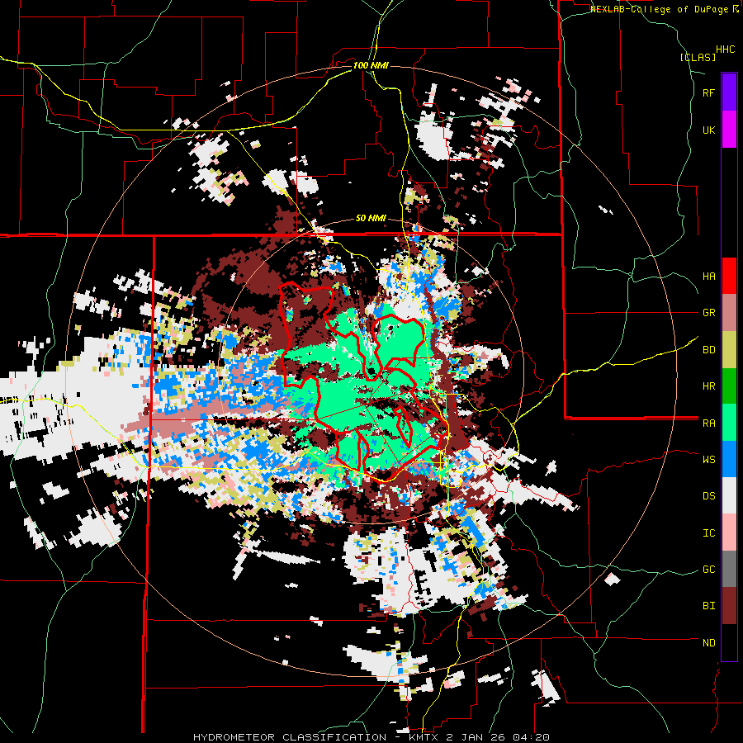
Task: Click the UK magenta legend swatch
Action: (729, 130)
